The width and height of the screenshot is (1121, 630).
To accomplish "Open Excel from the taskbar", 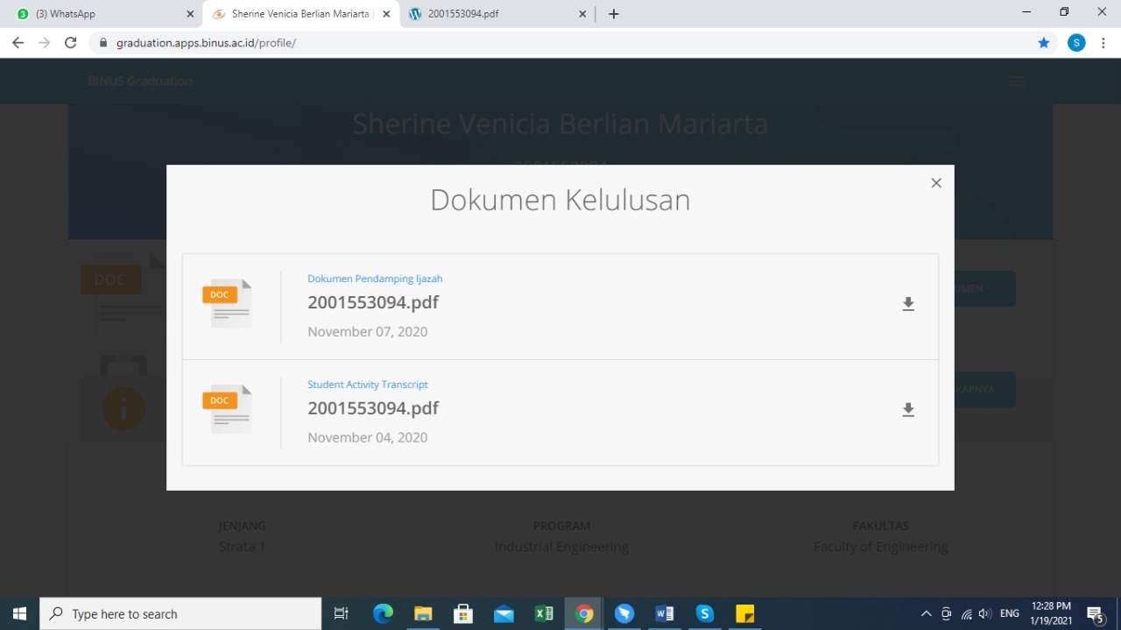I will (x=544, y=614).
